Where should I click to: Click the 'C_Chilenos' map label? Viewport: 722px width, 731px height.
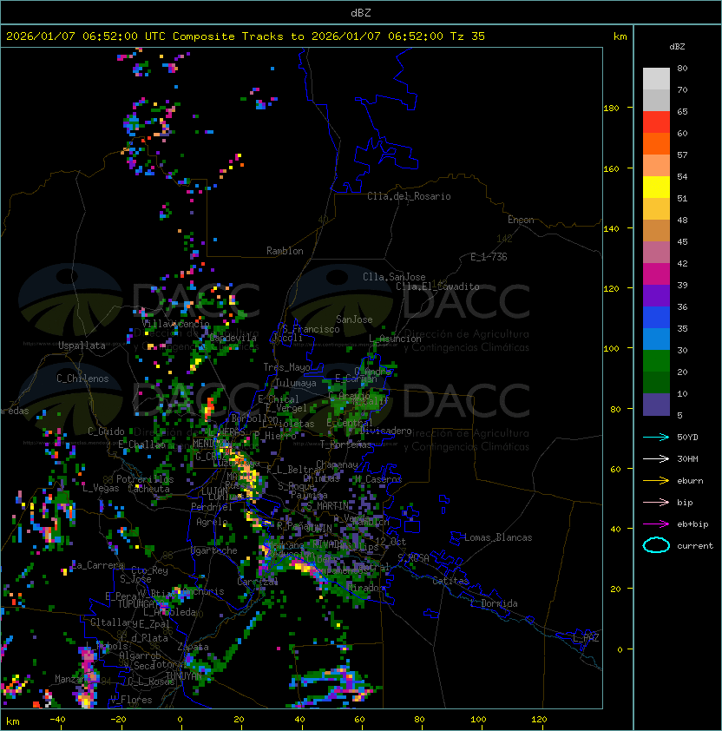pyautogui.click(x=82, y=379)
